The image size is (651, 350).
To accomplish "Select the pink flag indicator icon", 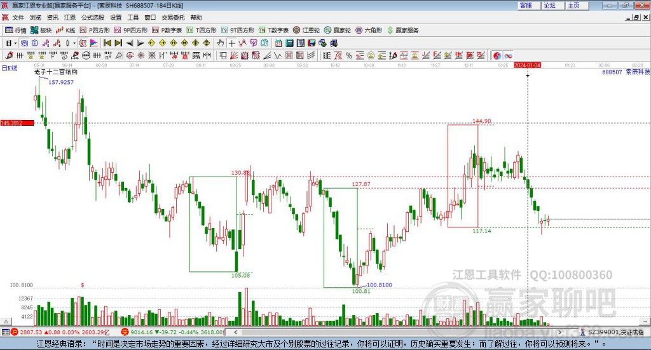I will tap(94, 43).
